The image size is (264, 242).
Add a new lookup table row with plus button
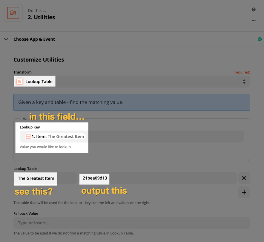244,192
